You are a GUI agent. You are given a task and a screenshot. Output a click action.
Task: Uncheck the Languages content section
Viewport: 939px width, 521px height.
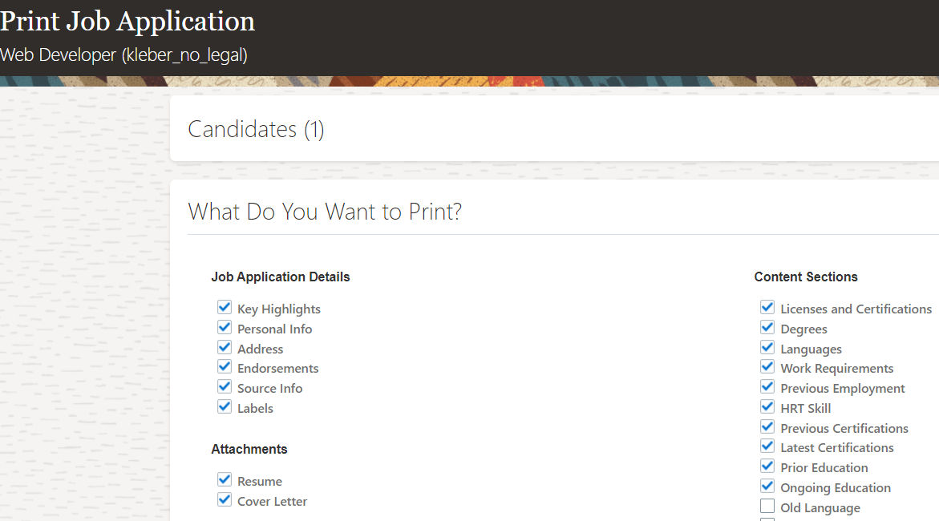[x=767, y=347]
